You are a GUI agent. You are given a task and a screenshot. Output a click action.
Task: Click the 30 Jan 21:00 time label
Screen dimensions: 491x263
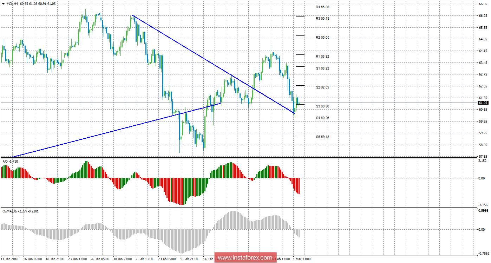coord(123,259)
